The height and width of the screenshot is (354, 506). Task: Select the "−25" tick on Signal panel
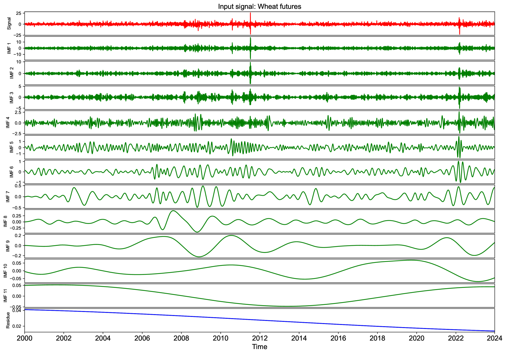(x=17, y=36)
